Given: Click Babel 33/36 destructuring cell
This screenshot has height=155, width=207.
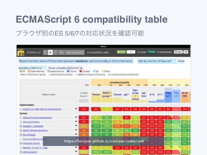Looking at the screenshot, I should [107, 152].
